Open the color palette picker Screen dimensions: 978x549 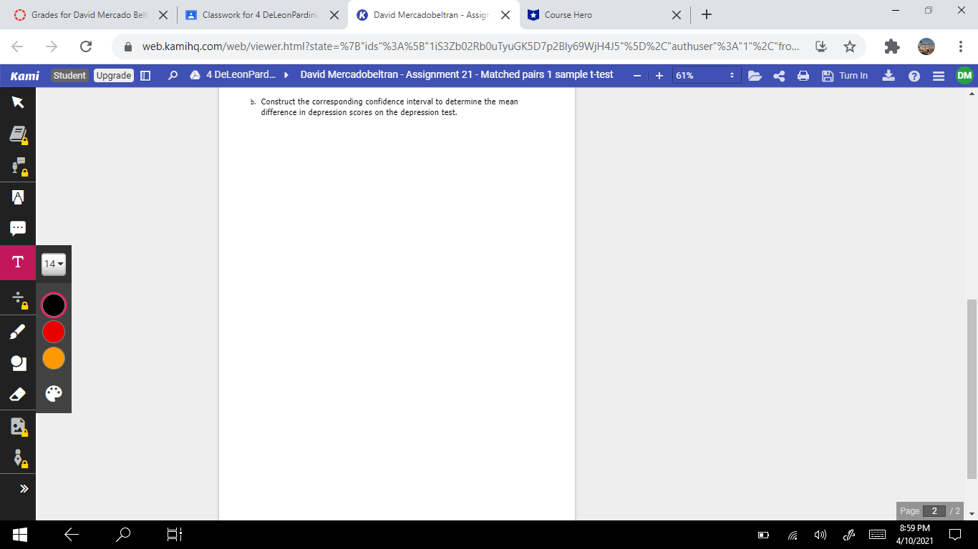coord(53,392)
